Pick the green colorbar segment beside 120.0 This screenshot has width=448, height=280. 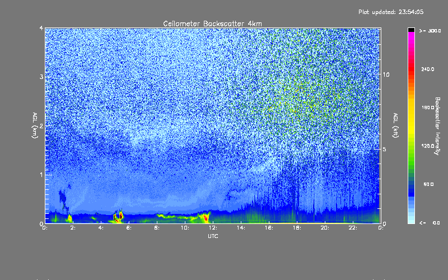click(411, 147)
